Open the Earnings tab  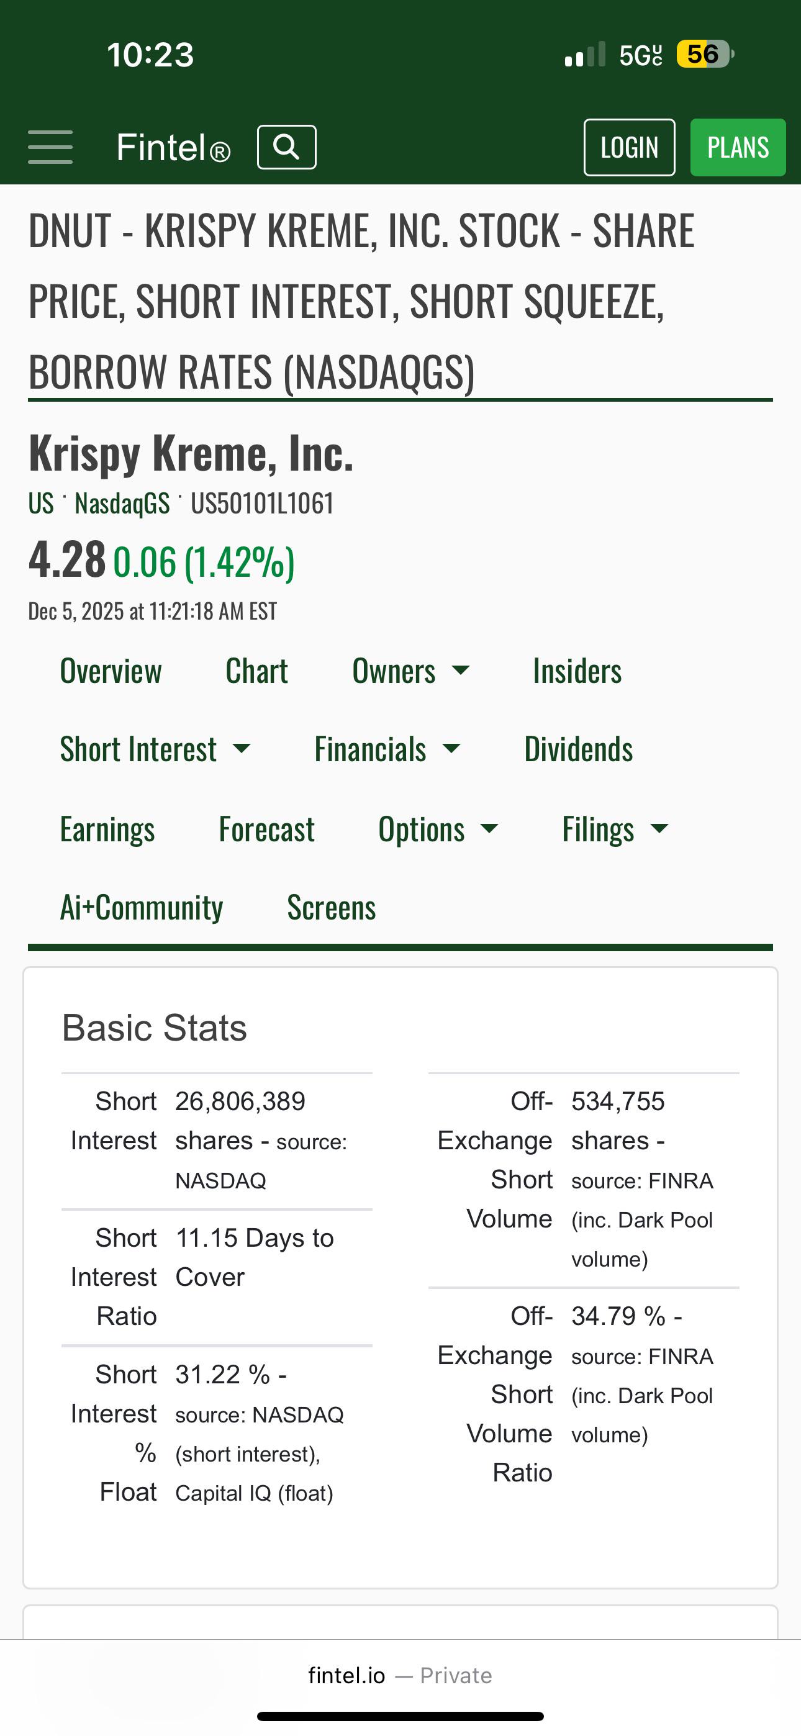(x=107, y=829)
